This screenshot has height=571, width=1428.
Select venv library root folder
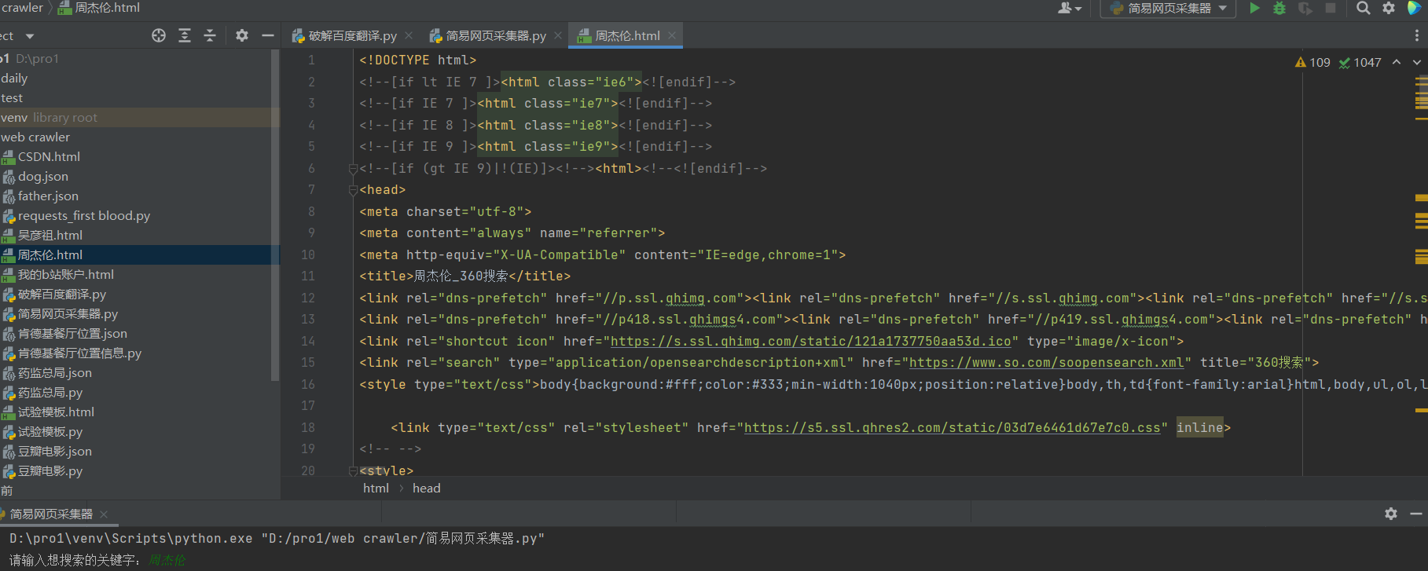pos(49,118)
